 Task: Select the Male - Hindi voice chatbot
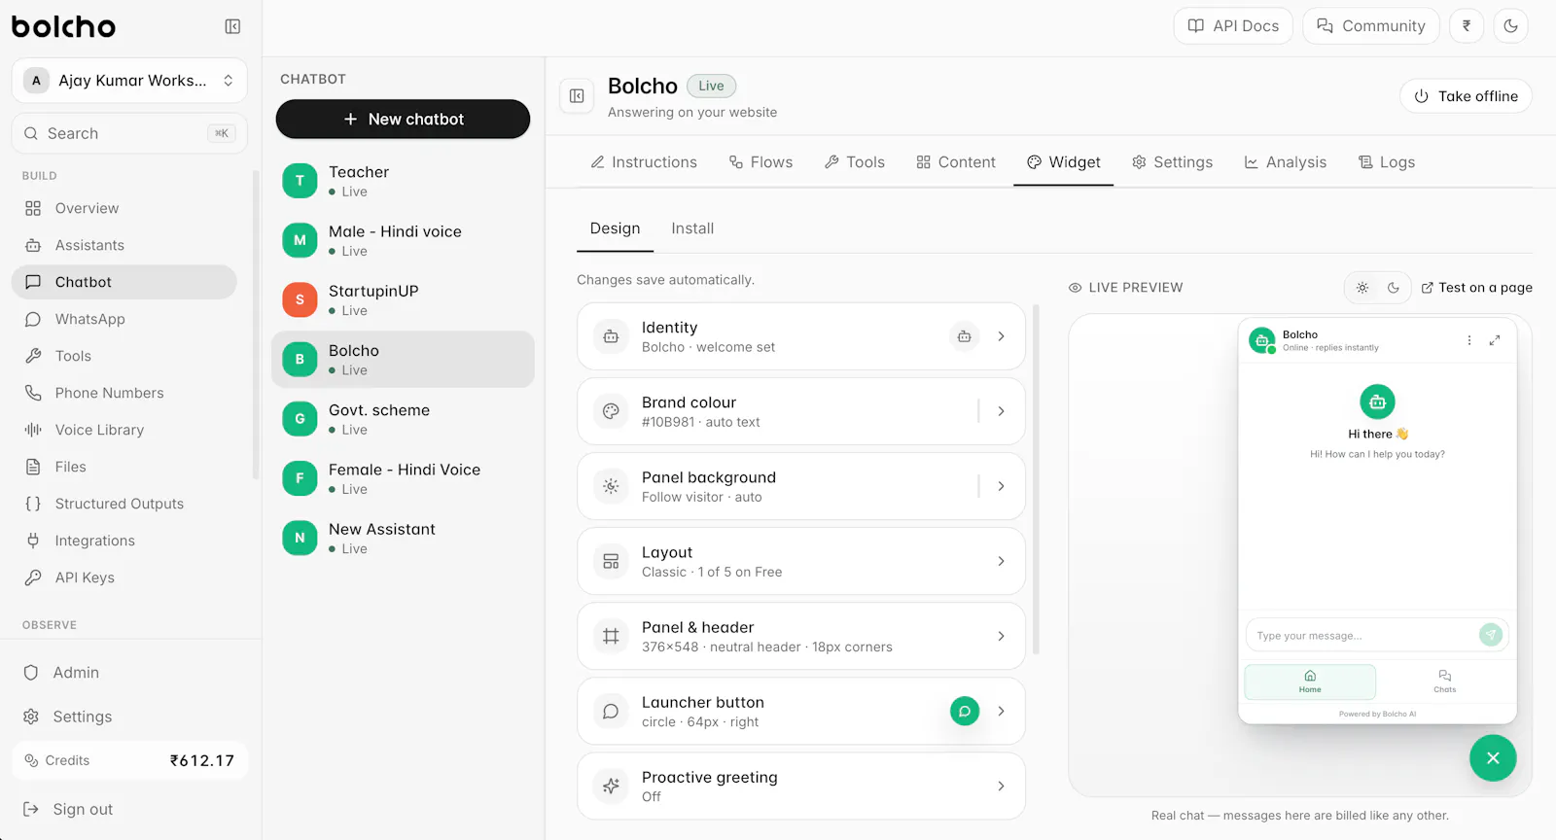click(x=403, y=240)
